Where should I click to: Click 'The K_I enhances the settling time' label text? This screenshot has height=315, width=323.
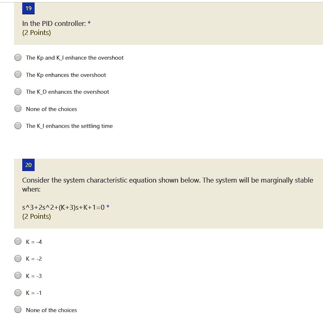pos(69,126)
